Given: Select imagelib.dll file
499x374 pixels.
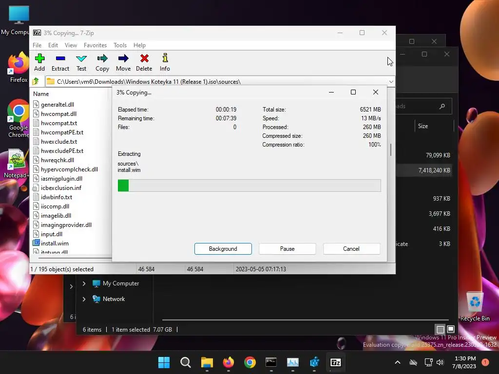Looking at the screenshot, I should coord(56,215).
